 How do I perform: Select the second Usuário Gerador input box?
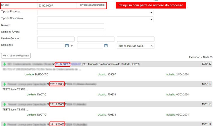(96, 39)
